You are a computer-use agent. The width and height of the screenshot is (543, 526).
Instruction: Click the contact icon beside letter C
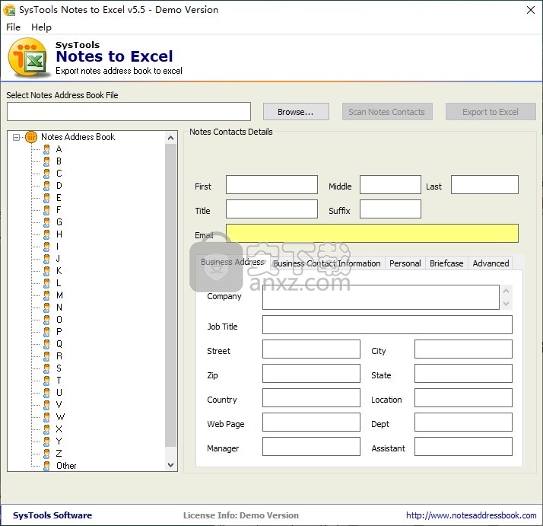pyautogui.click(x=46, y=174)
